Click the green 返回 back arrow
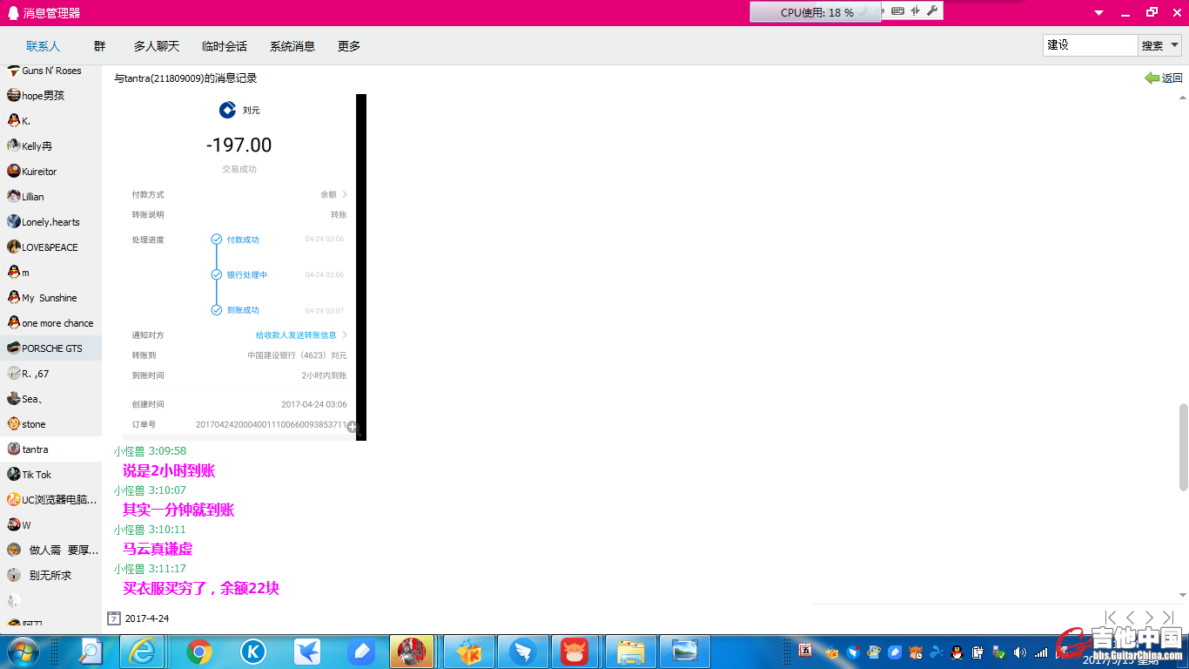1189x669 pixels. point(1164,78)
